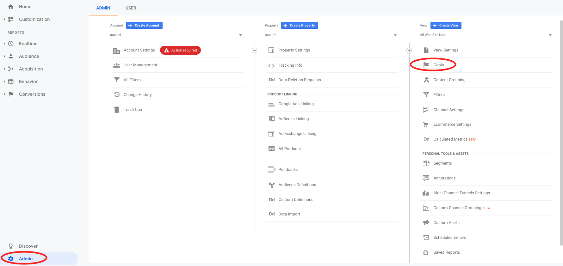Screen dimensions: 563x266
Task: Switch to the USER tab
Action: [131, 8]
